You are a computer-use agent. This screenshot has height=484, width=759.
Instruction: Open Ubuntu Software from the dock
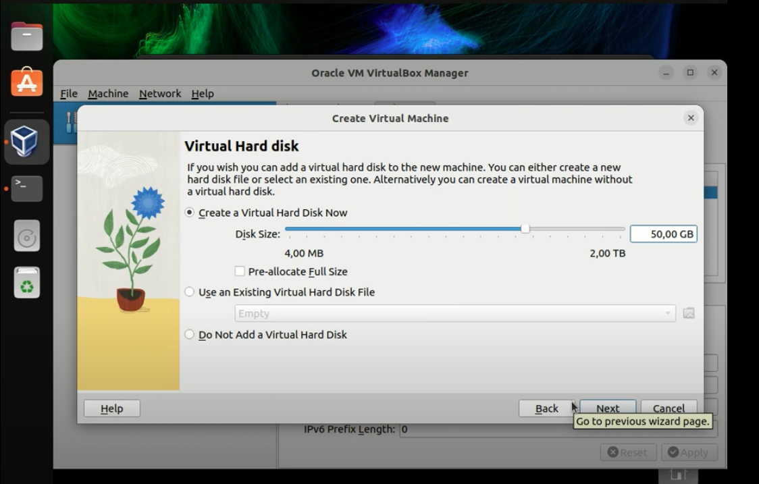pos(26,82)
